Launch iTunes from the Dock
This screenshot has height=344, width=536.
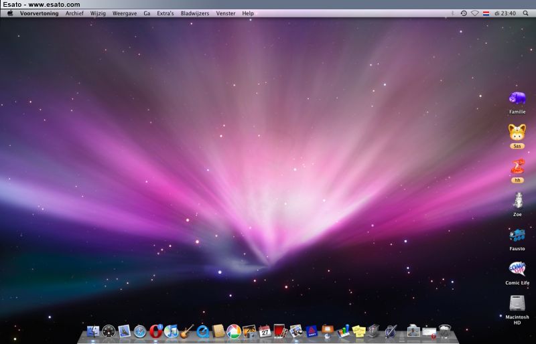tap(172, 331)
